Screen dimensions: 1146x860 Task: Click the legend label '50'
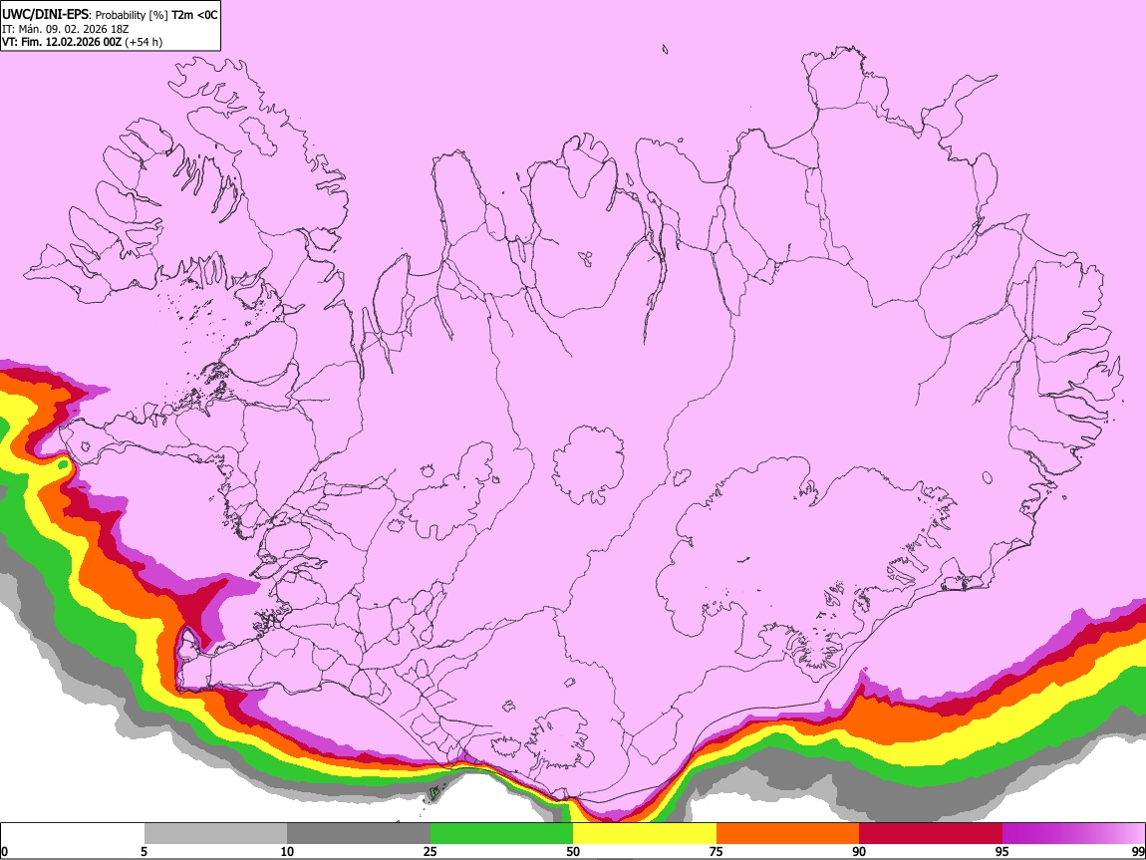(573, 852)
